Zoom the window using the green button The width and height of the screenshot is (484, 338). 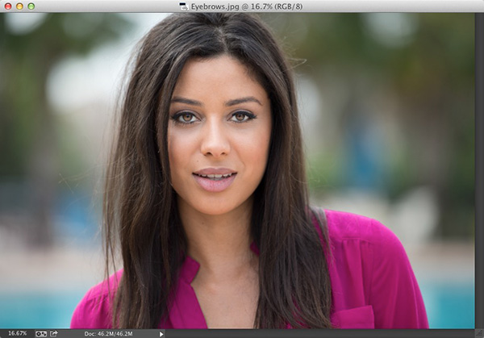31,6
